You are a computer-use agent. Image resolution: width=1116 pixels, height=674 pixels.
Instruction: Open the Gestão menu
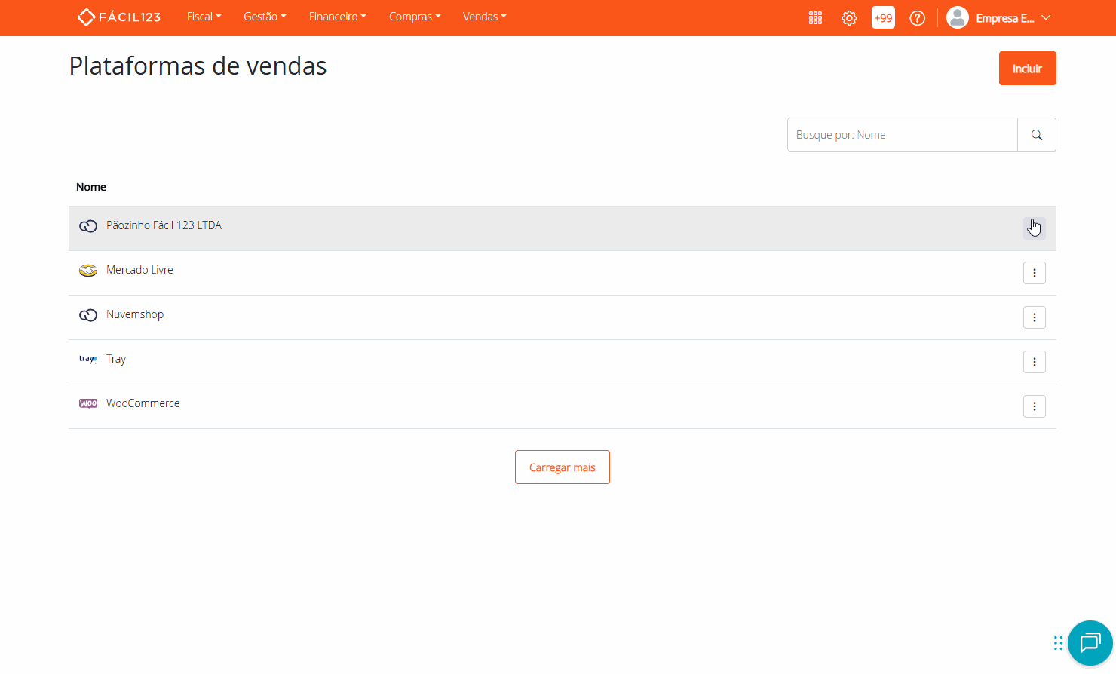coord(265,16)
